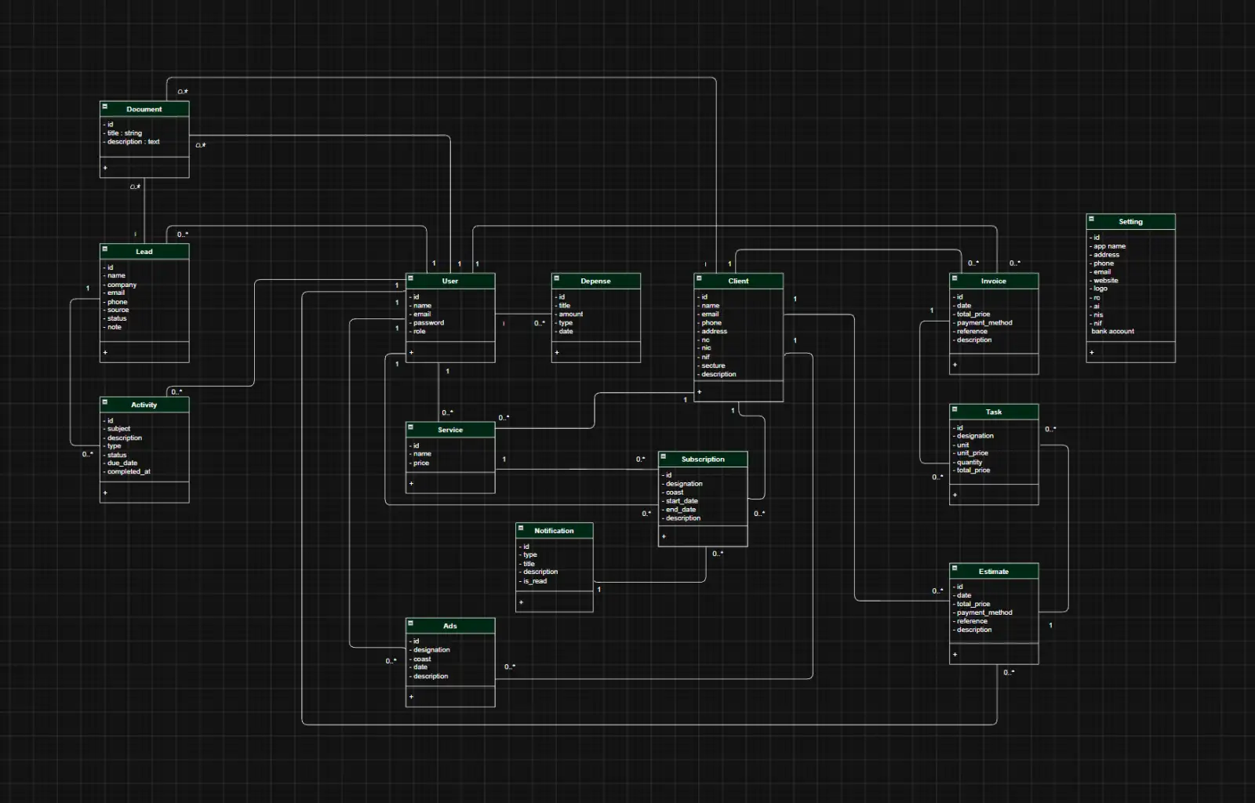Select the User class title
Screen dimensions: 1255x803
point(450,281)
